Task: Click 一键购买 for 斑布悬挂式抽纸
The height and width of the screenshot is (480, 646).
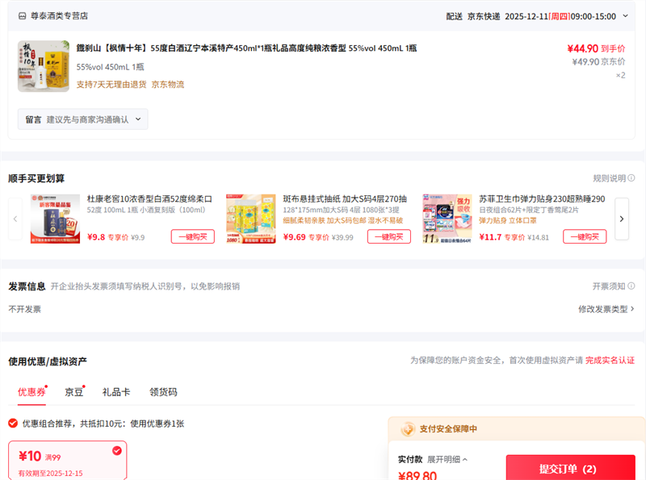Action: [x=388, y=236]
